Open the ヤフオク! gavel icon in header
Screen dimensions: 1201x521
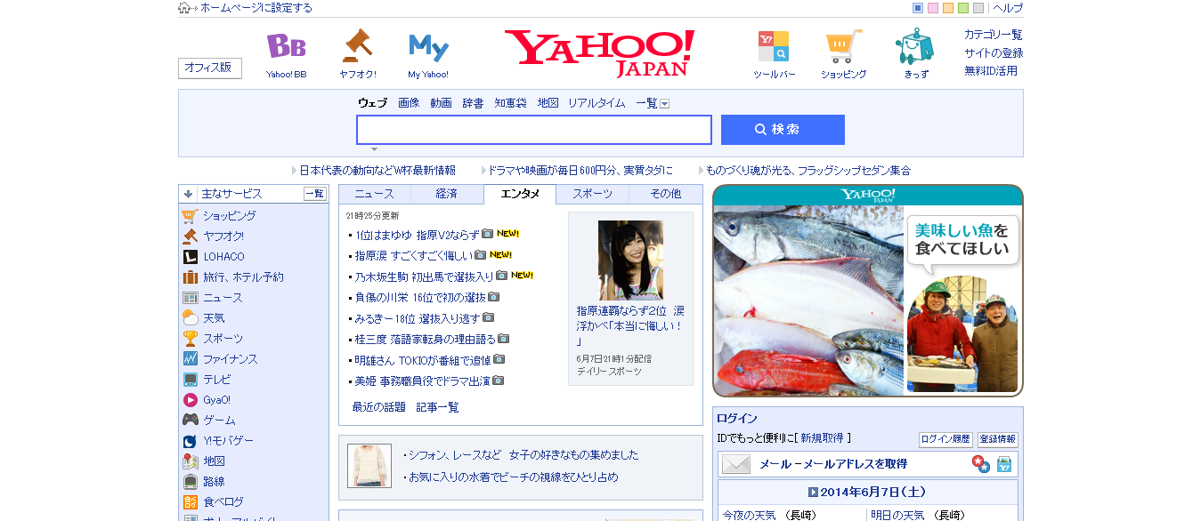coord(357,46)
